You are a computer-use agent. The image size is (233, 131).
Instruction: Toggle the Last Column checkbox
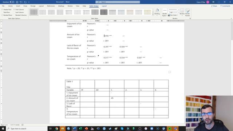point(14,12)
